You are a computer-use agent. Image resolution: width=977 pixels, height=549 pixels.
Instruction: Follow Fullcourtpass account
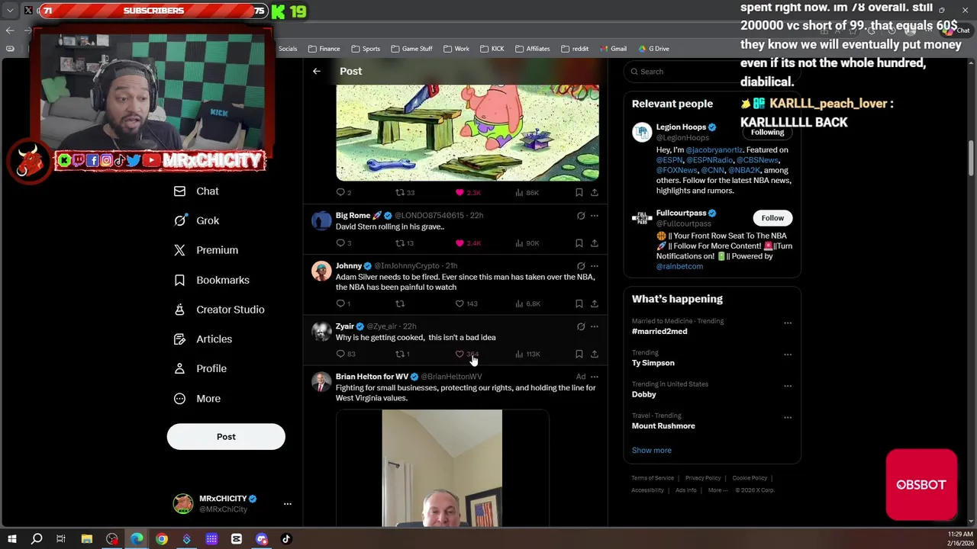tap(772, 218)
